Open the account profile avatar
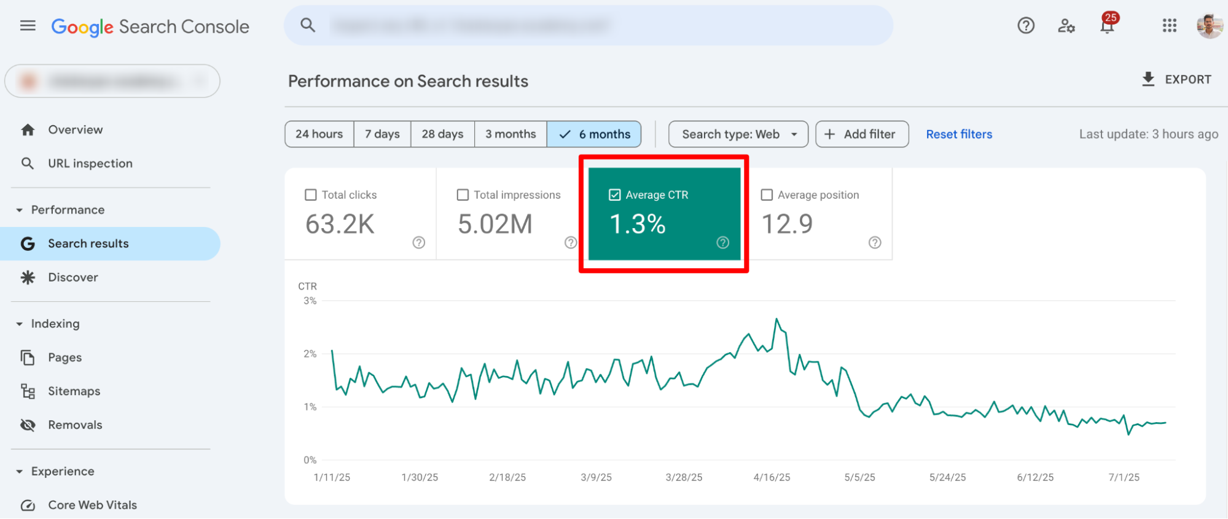Image resolution: width=1228 pixels, height=519 pixels. [1210, 26]
